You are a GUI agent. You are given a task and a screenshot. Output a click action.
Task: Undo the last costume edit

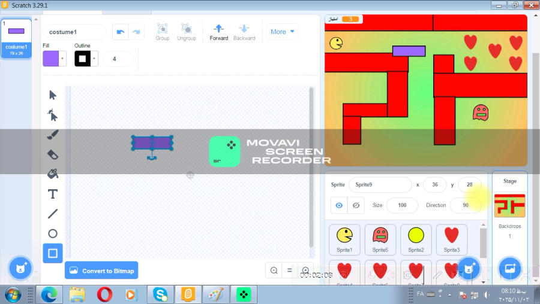(x=121, y=32)
